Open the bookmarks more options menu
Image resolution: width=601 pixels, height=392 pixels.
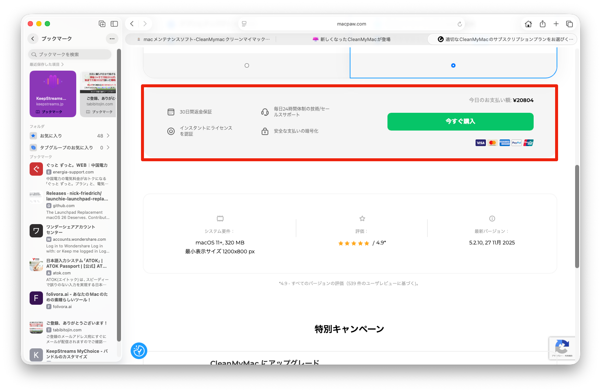tap(112, 39)
